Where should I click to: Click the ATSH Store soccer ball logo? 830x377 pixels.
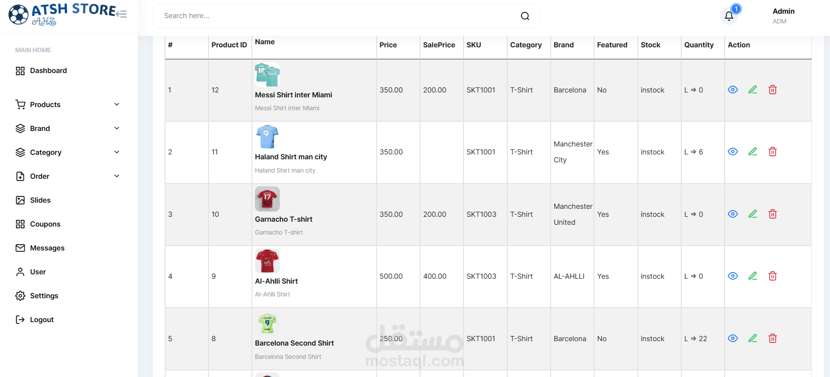click(x=19, y=15)
